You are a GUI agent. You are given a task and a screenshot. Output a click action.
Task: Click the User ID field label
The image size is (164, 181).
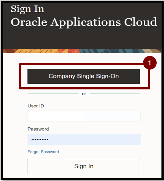pos(36,106)
